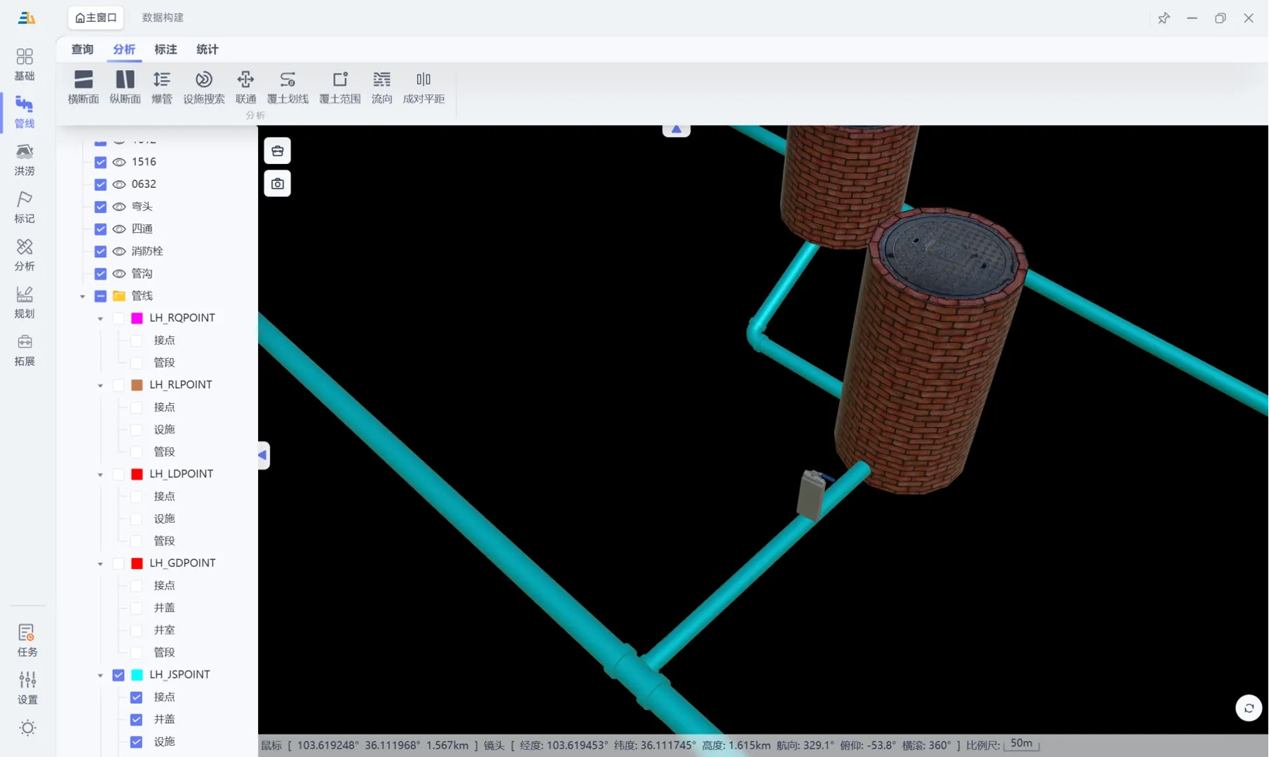Select the 井盖 item under LH_GDPOINT

[164, 608]
